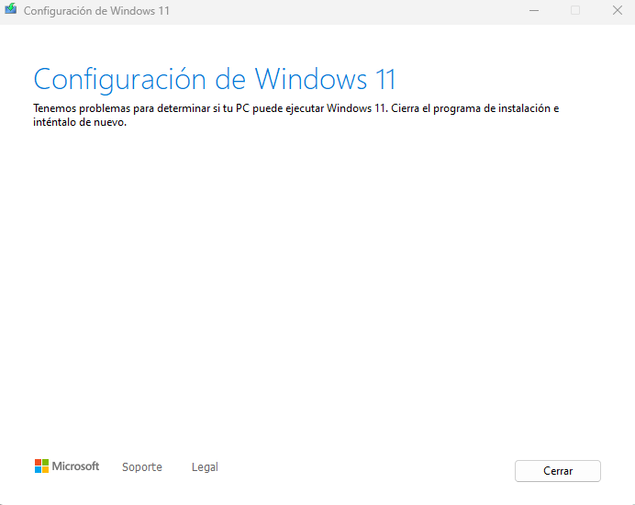This screenshot has width=635, height=505.
Task: Click the setup app icon in title bar
Action: 10,9
